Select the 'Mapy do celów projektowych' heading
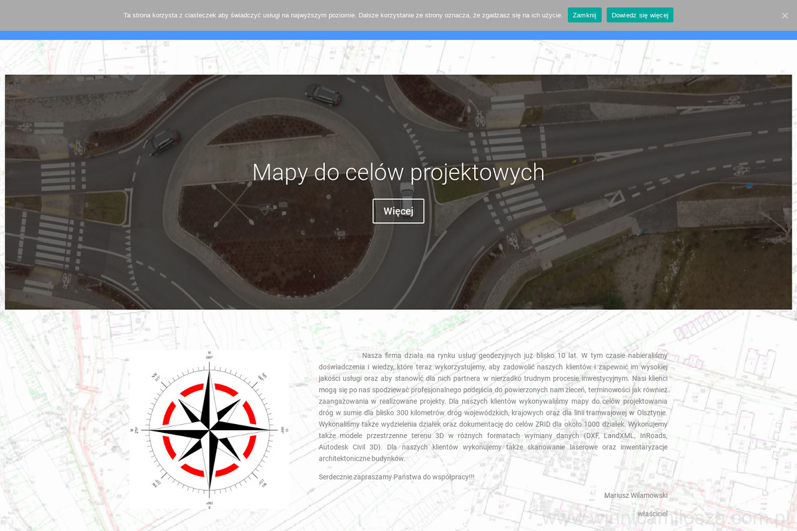 (x=398, y=173)
